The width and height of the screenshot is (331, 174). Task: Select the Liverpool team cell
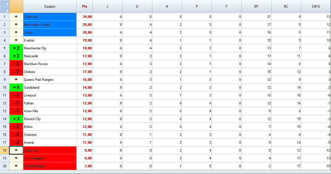pyautogui.click(x=50, y=95)
